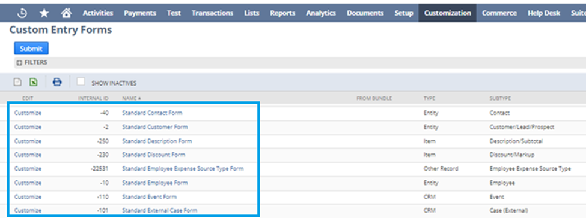The image size is (586, 218).
Task: Open the Customization menu
Action: [447, 13]
